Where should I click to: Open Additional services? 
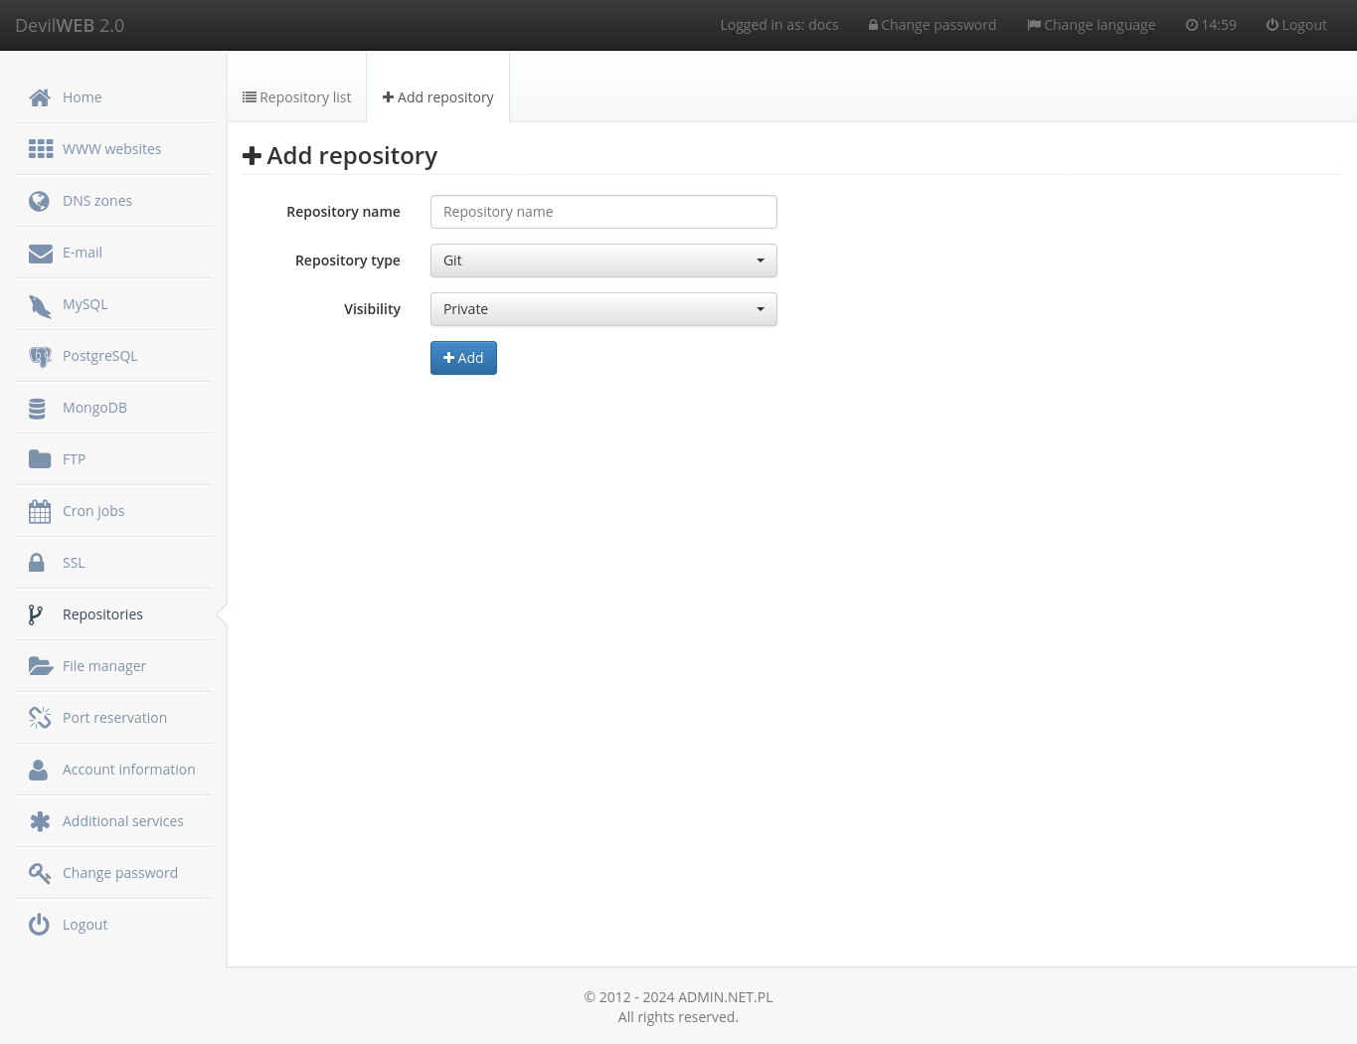tap(122, 820)
